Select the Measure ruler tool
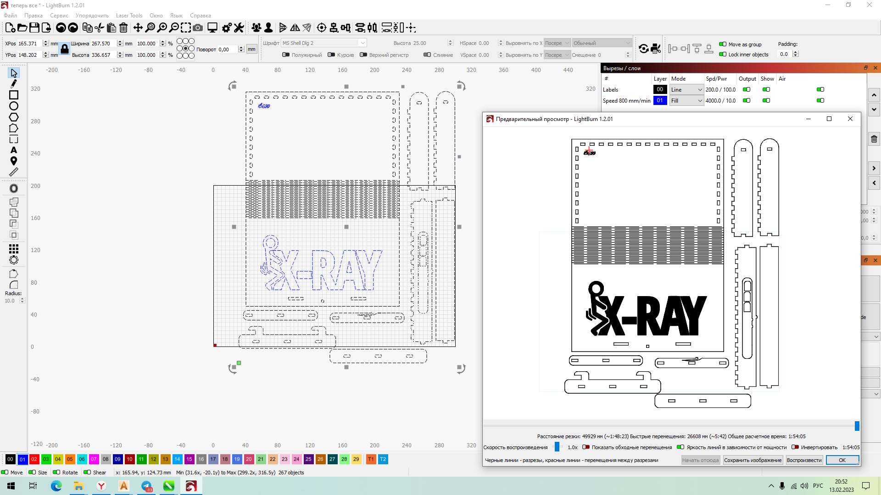 (14, 172)
